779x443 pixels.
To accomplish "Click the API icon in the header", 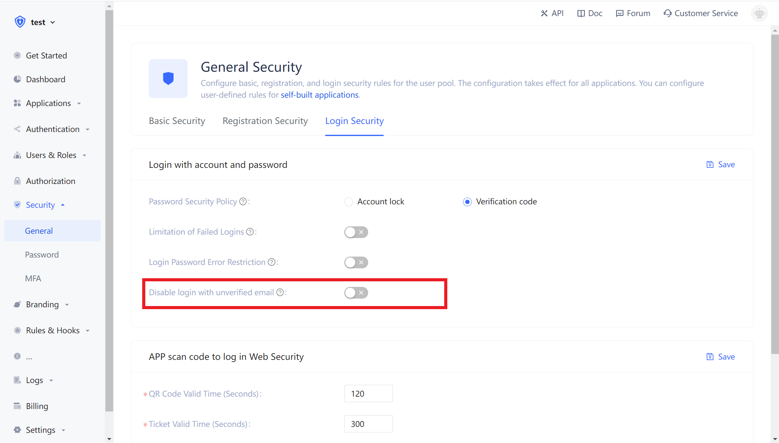I will pyautogui.click(x=544, y=13).
